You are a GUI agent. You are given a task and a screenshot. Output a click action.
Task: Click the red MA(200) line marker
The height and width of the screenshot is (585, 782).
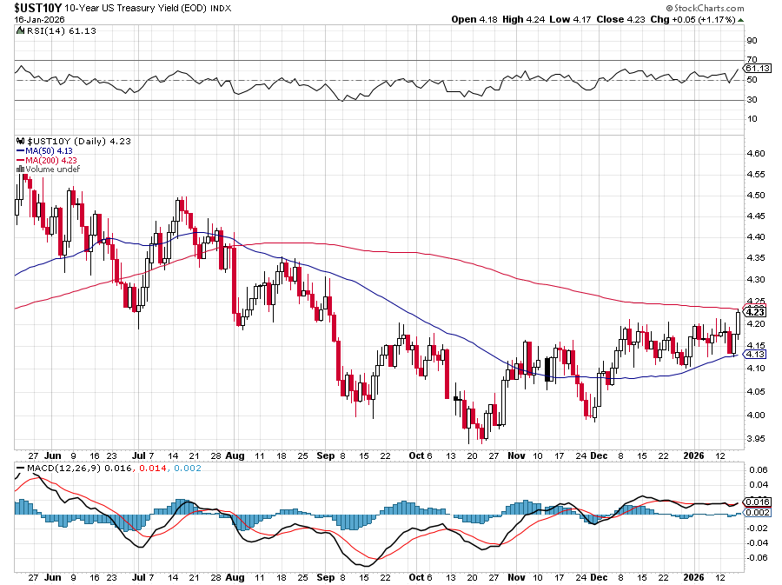click(21, 160)
